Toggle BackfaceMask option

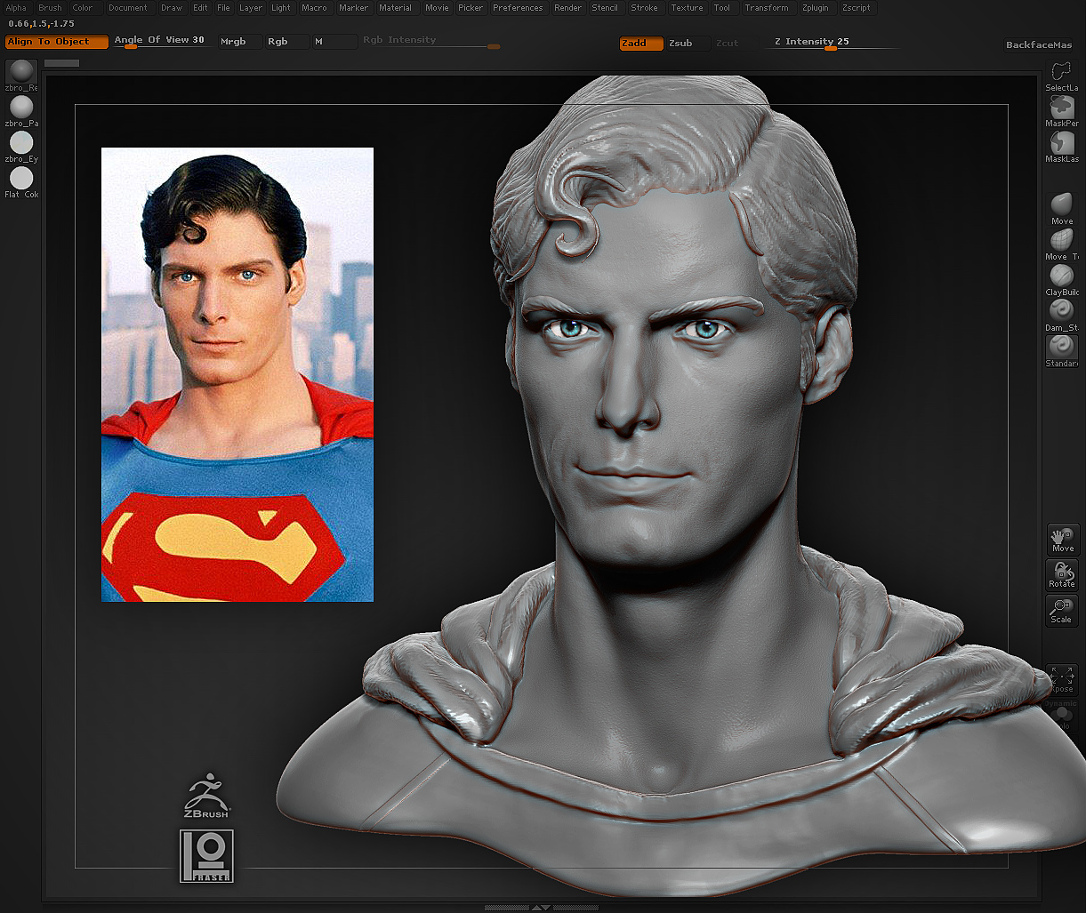click(x=1039, y=45)
